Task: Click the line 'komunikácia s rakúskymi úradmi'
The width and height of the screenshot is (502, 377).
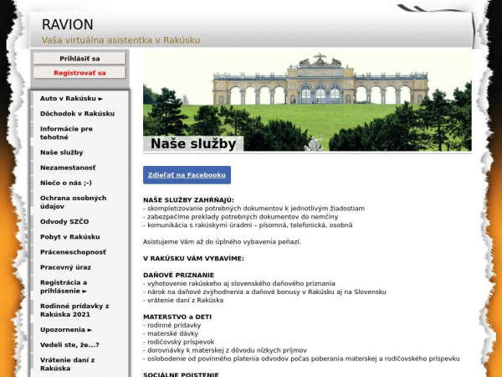Action: tap(248, 225)
